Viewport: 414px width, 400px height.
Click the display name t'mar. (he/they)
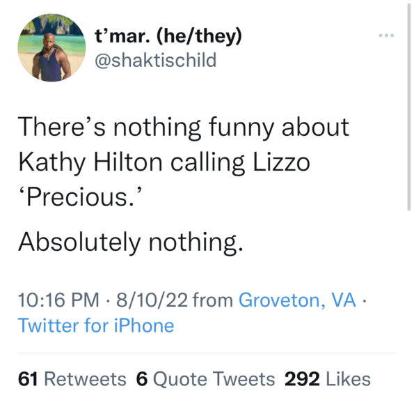click(168, 36)
